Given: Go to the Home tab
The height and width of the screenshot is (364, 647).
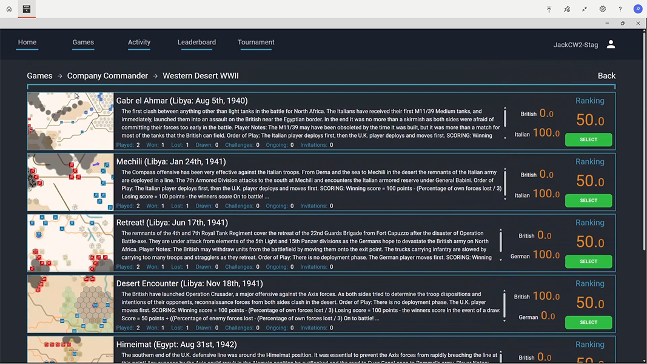Looking at the screenshot, I should pos(27,42).
